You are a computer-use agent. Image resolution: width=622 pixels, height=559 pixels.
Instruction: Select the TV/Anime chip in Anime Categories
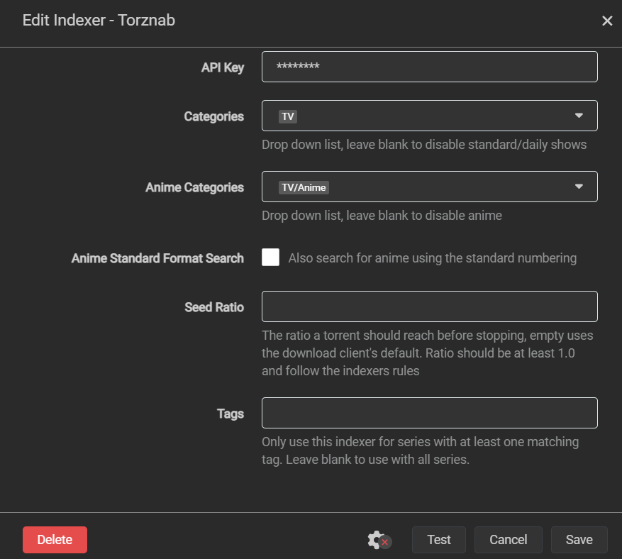[x=304, y=187]
